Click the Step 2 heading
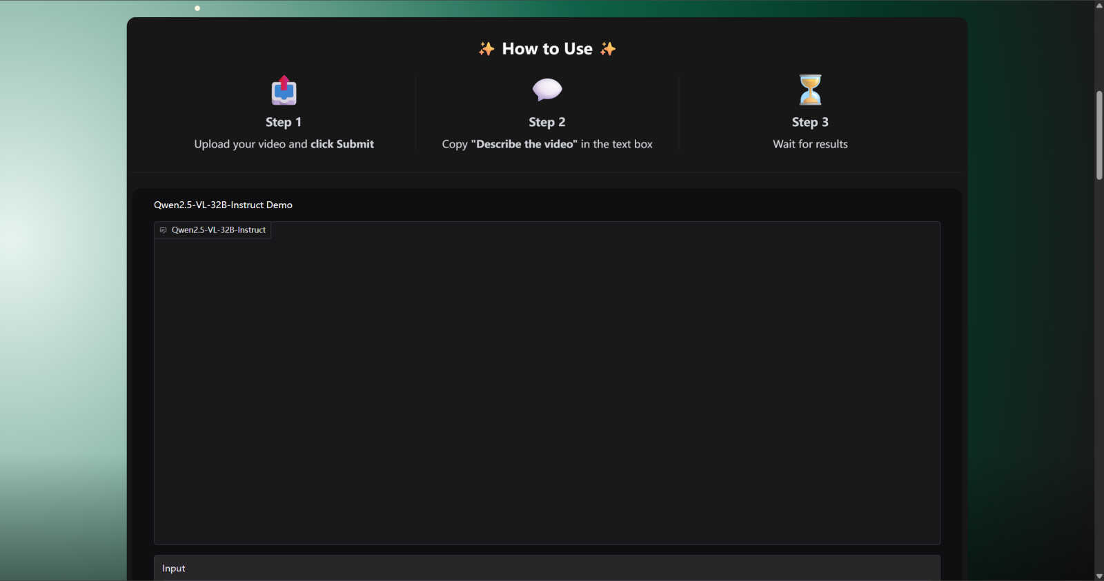Image resolution: width=1104 pixels, height=581 pixels. tap(547, 122)
